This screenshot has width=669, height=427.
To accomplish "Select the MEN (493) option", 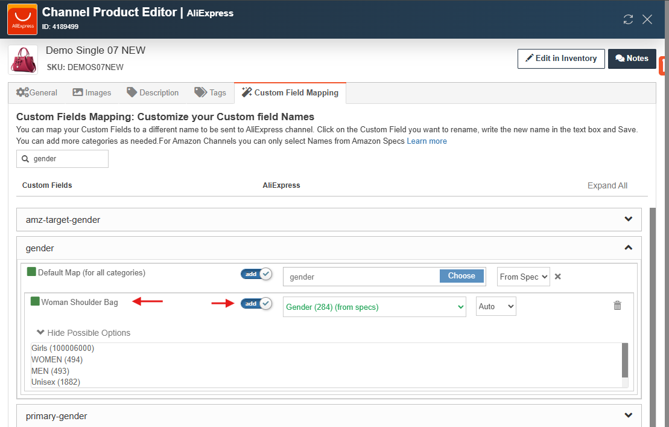I will [50, 371].
